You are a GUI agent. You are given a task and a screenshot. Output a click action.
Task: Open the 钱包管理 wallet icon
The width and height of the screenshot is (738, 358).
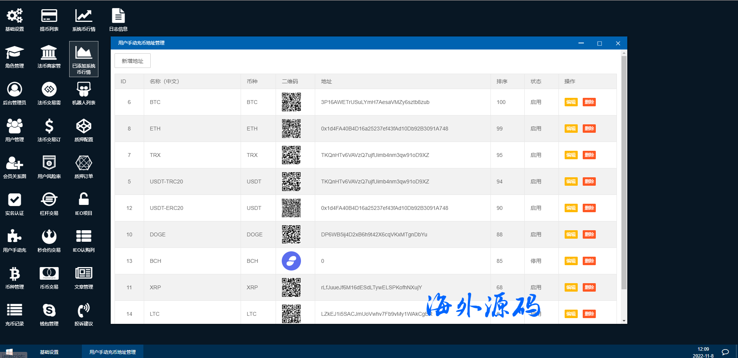[49, 311]
